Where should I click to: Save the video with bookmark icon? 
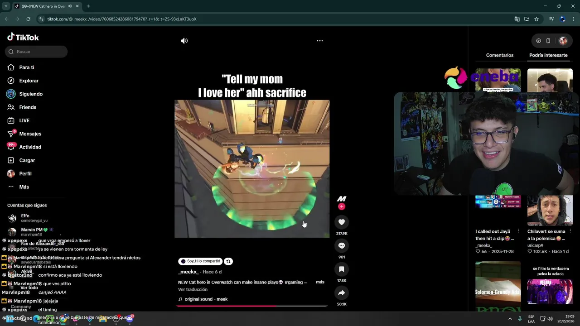pyautogui.click(x=342, y=269)
